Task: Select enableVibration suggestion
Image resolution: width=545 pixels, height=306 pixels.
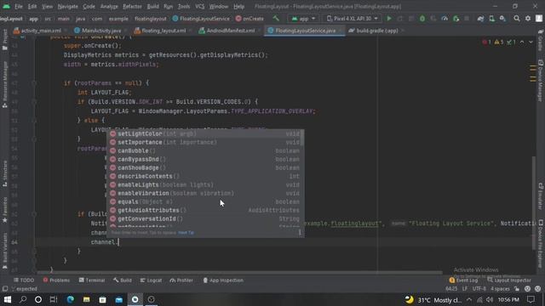Action: [205, 193]
